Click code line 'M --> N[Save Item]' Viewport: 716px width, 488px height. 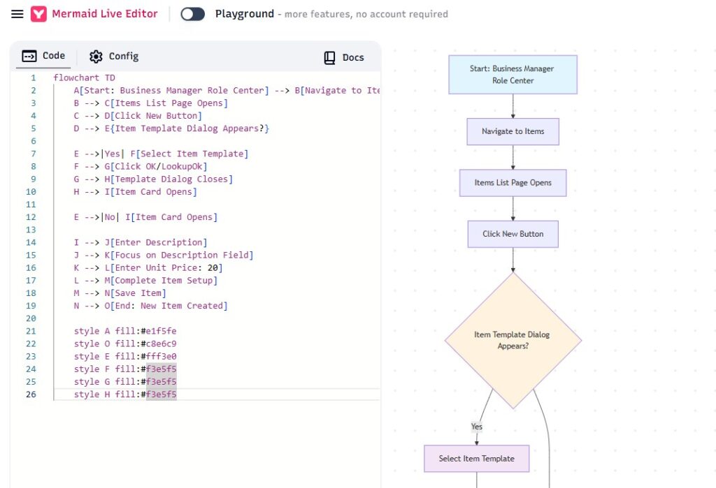120,293
